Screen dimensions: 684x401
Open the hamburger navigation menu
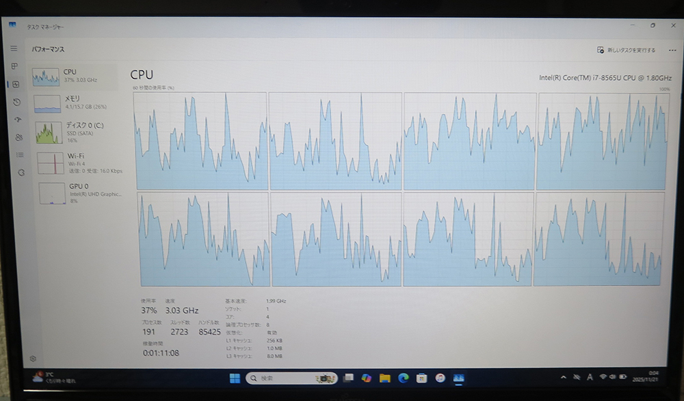pyautogui.click(x=14, y=49)
